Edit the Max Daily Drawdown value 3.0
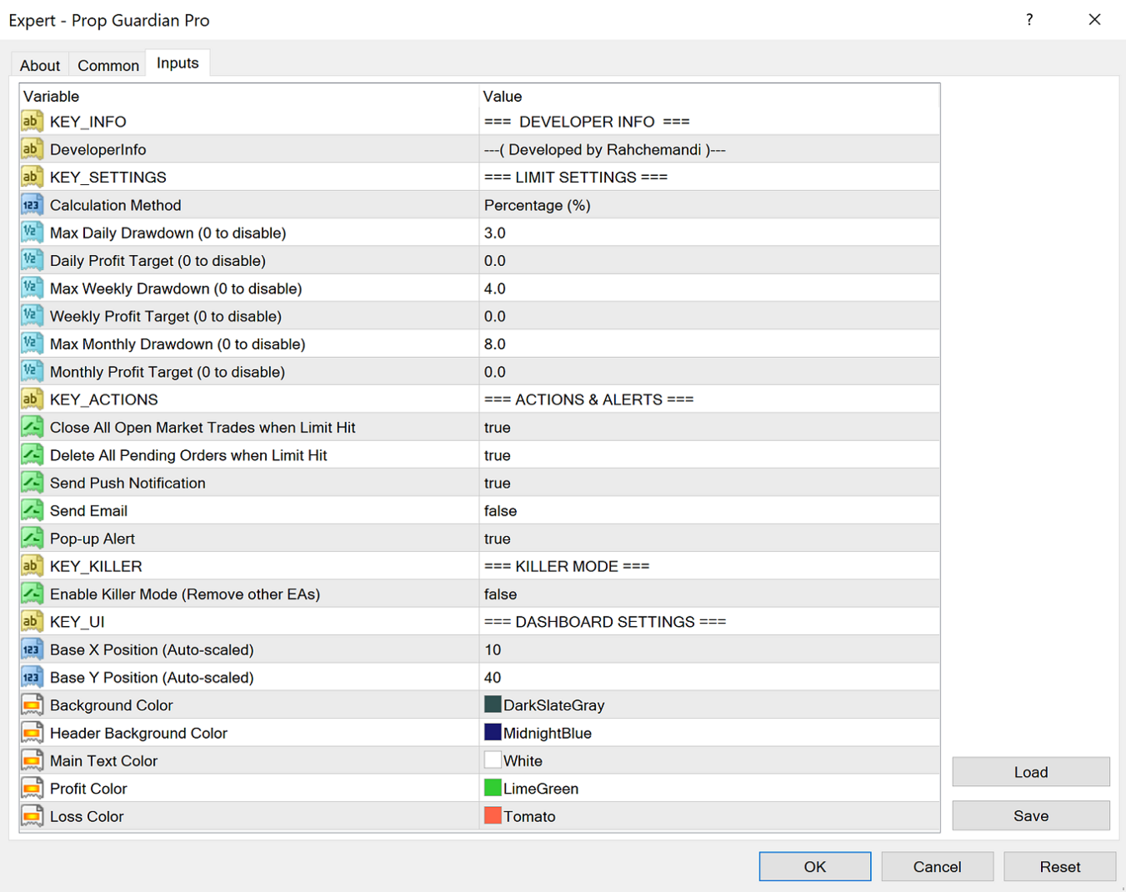The width and height of the screenshot is (1126, 892). pyautogui.click(x=709, y=233)
